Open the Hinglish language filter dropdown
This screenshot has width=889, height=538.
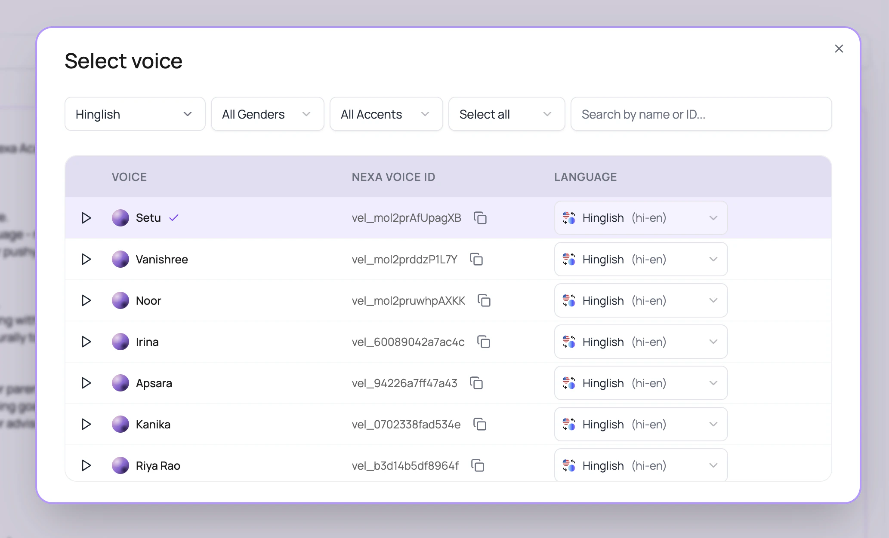(x=135, y=114)
